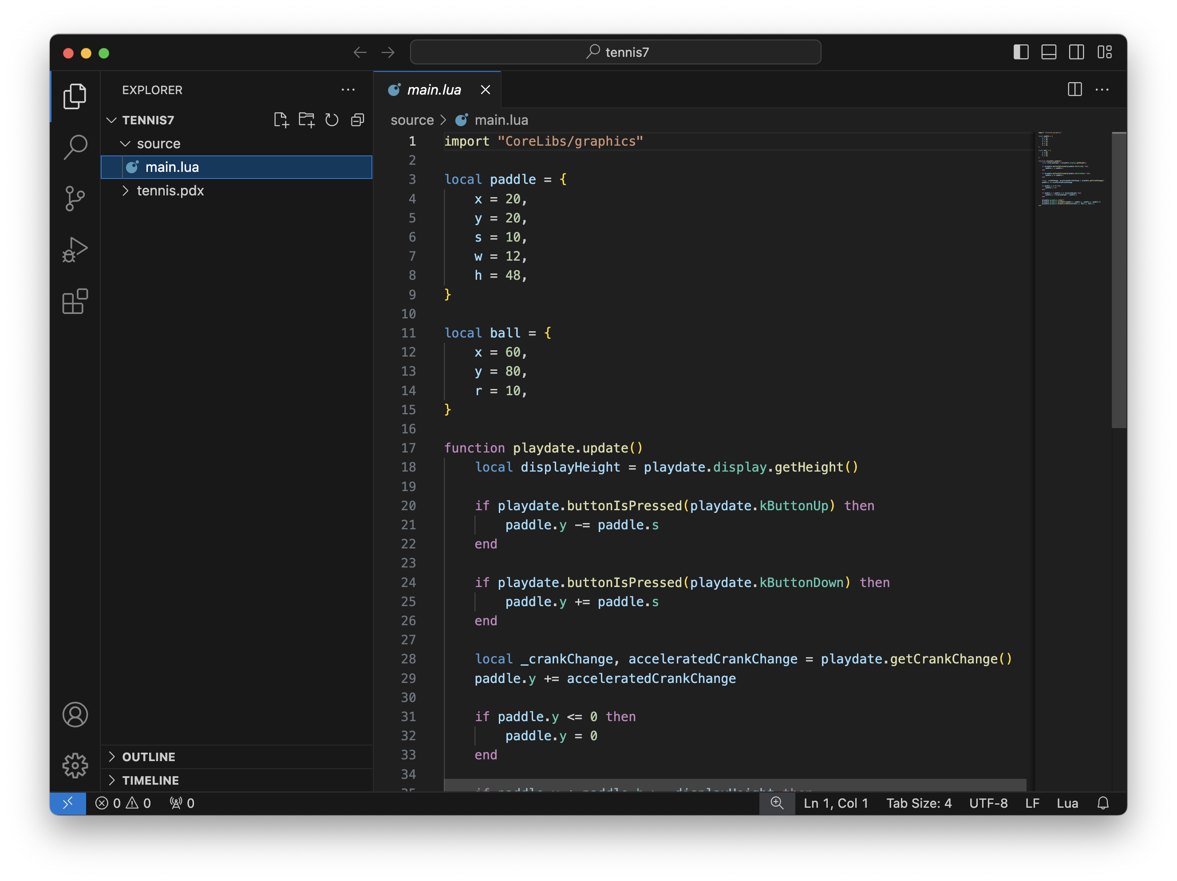Click the displayHeight declaration line
Viewport: 1177px width, 881px height.
(x=666, y=468)
